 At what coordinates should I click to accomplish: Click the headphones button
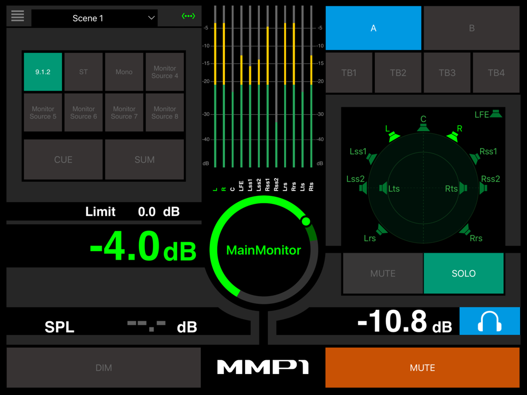(x=490, y=321)
